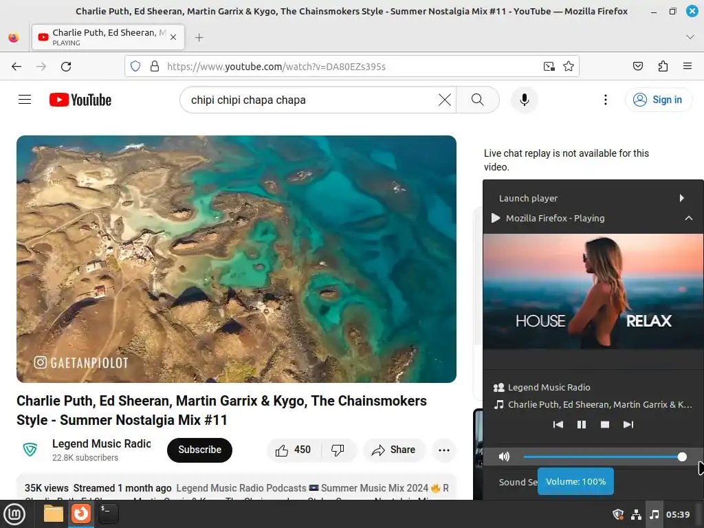Screen dimensions: 704x528
Task: Pause playback in the sound applet
Action: [582, 424]
